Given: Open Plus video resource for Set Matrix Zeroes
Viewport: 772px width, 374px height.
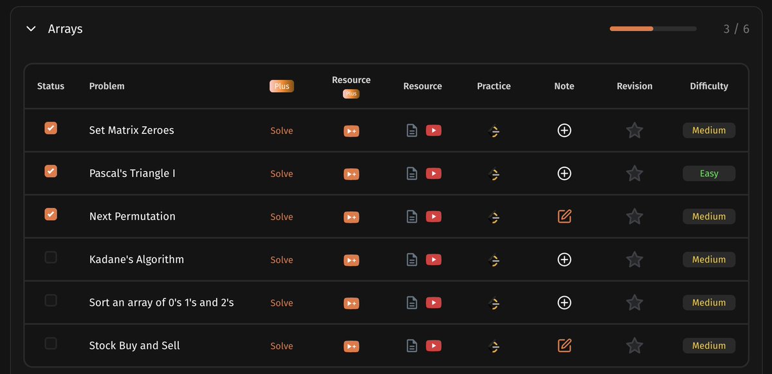Looking at the screenshot, I should pos(351,131).
